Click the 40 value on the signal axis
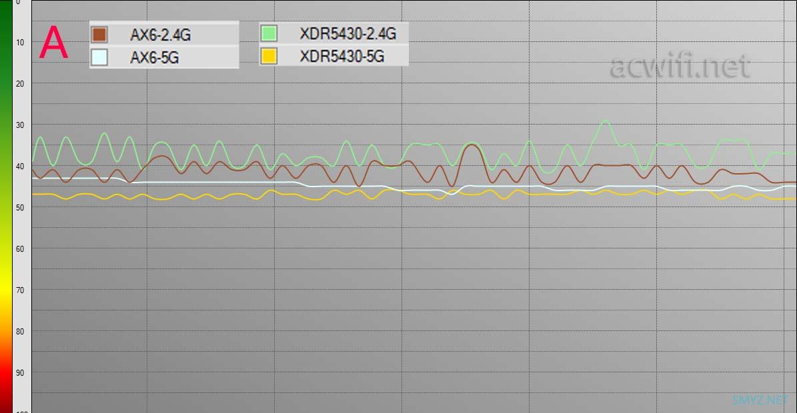 [x=20, y=167]
